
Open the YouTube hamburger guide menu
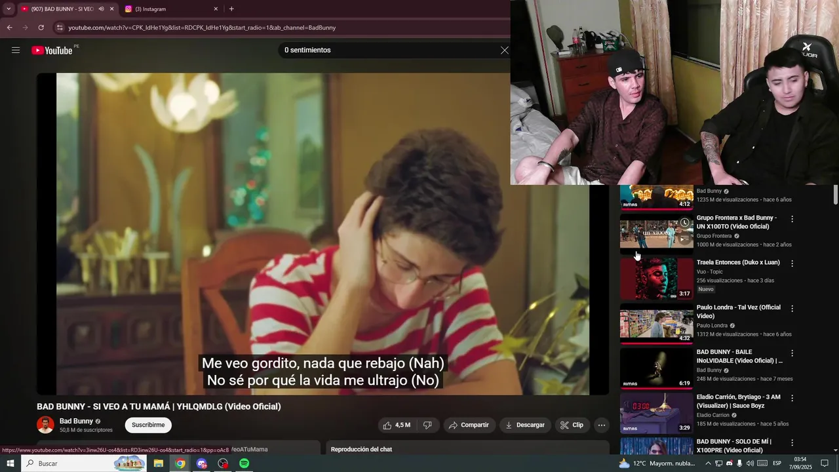(x=16, y=50)
